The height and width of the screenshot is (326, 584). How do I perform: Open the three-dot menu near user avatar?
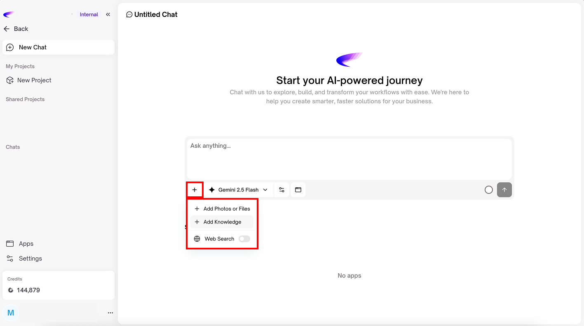pyautogui.click(x=110, y=313)
